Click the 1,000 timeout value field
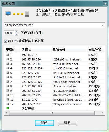Screen dimensions: 109x132 [9, 33]
